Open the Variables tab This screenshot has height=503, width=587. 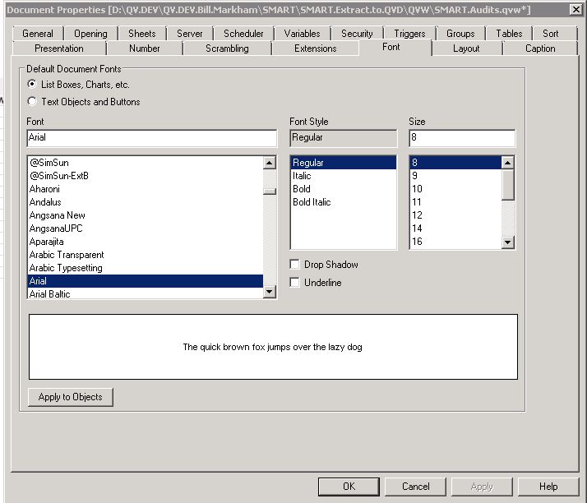(302, 34)
